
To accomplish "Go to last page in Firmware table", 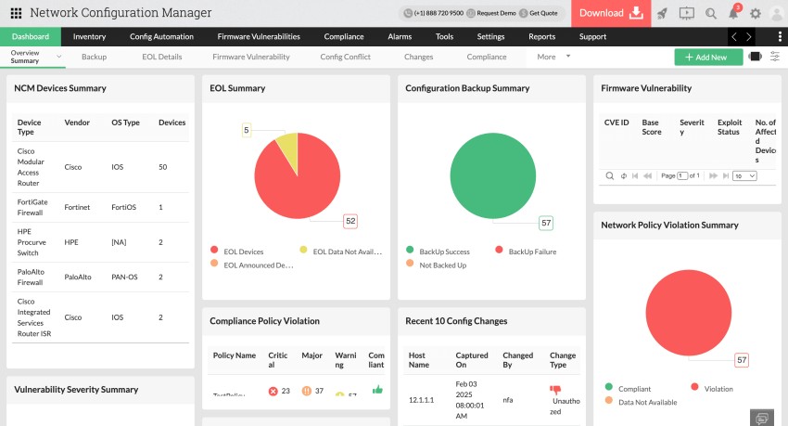I will [x=726, y=175].
